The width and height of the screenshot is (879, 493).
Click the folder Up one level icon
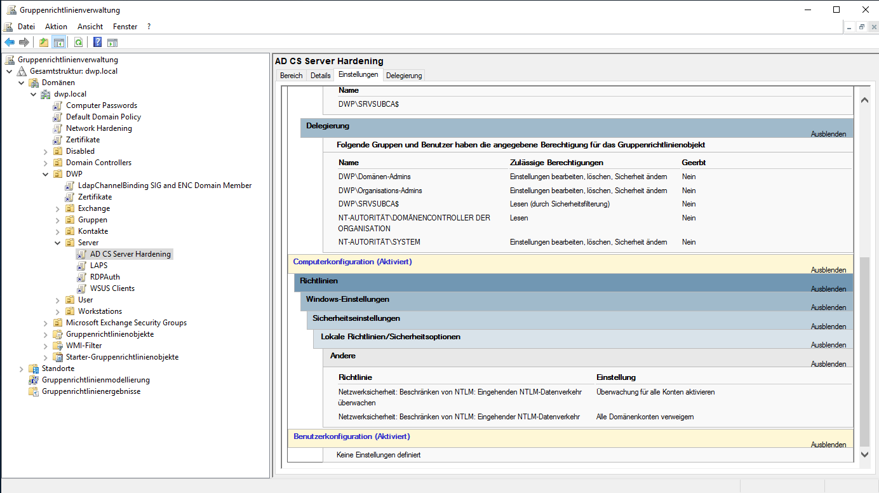[43, 43]
